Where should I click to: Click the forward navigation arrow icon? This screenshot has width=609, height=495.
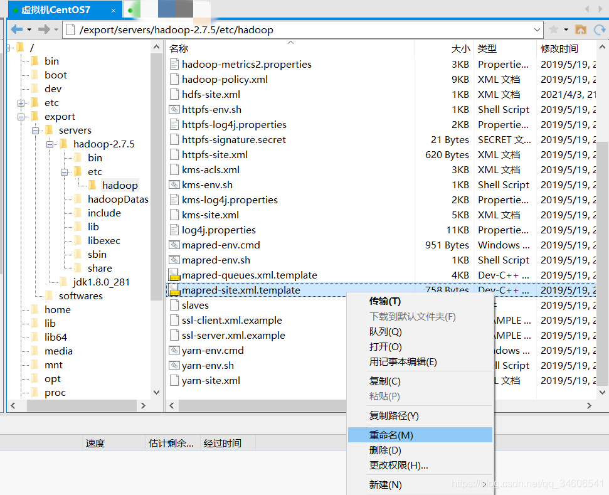pos(44,29)
